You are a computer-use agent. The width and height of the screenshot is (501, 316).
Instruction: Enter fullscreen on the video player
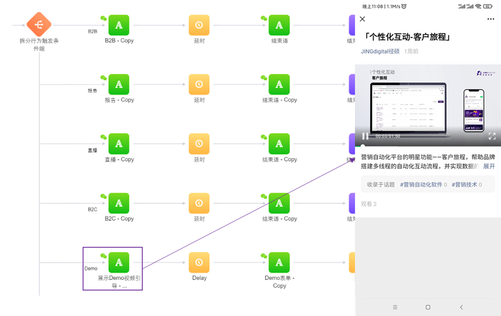[x=493, y=136]
